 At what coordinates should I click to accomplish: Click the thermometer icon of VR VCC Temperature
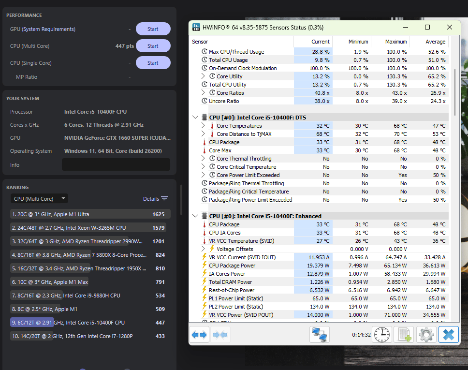205,241
